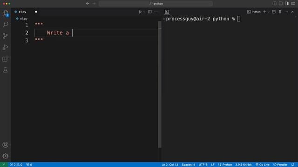Split the editor to the right
This screenshot has height=167, width=298.
tap(150, 12)
